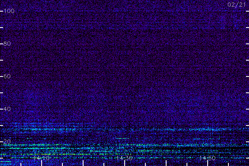Click the 02/21 date label
The height and width of the screenshot is (166, 249).
(x=237, y=5)
